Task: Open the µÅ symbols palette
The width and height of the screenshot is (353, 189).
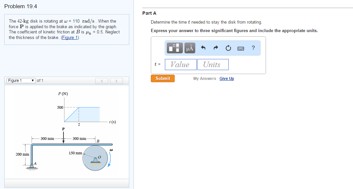Action: coord(190,48)
